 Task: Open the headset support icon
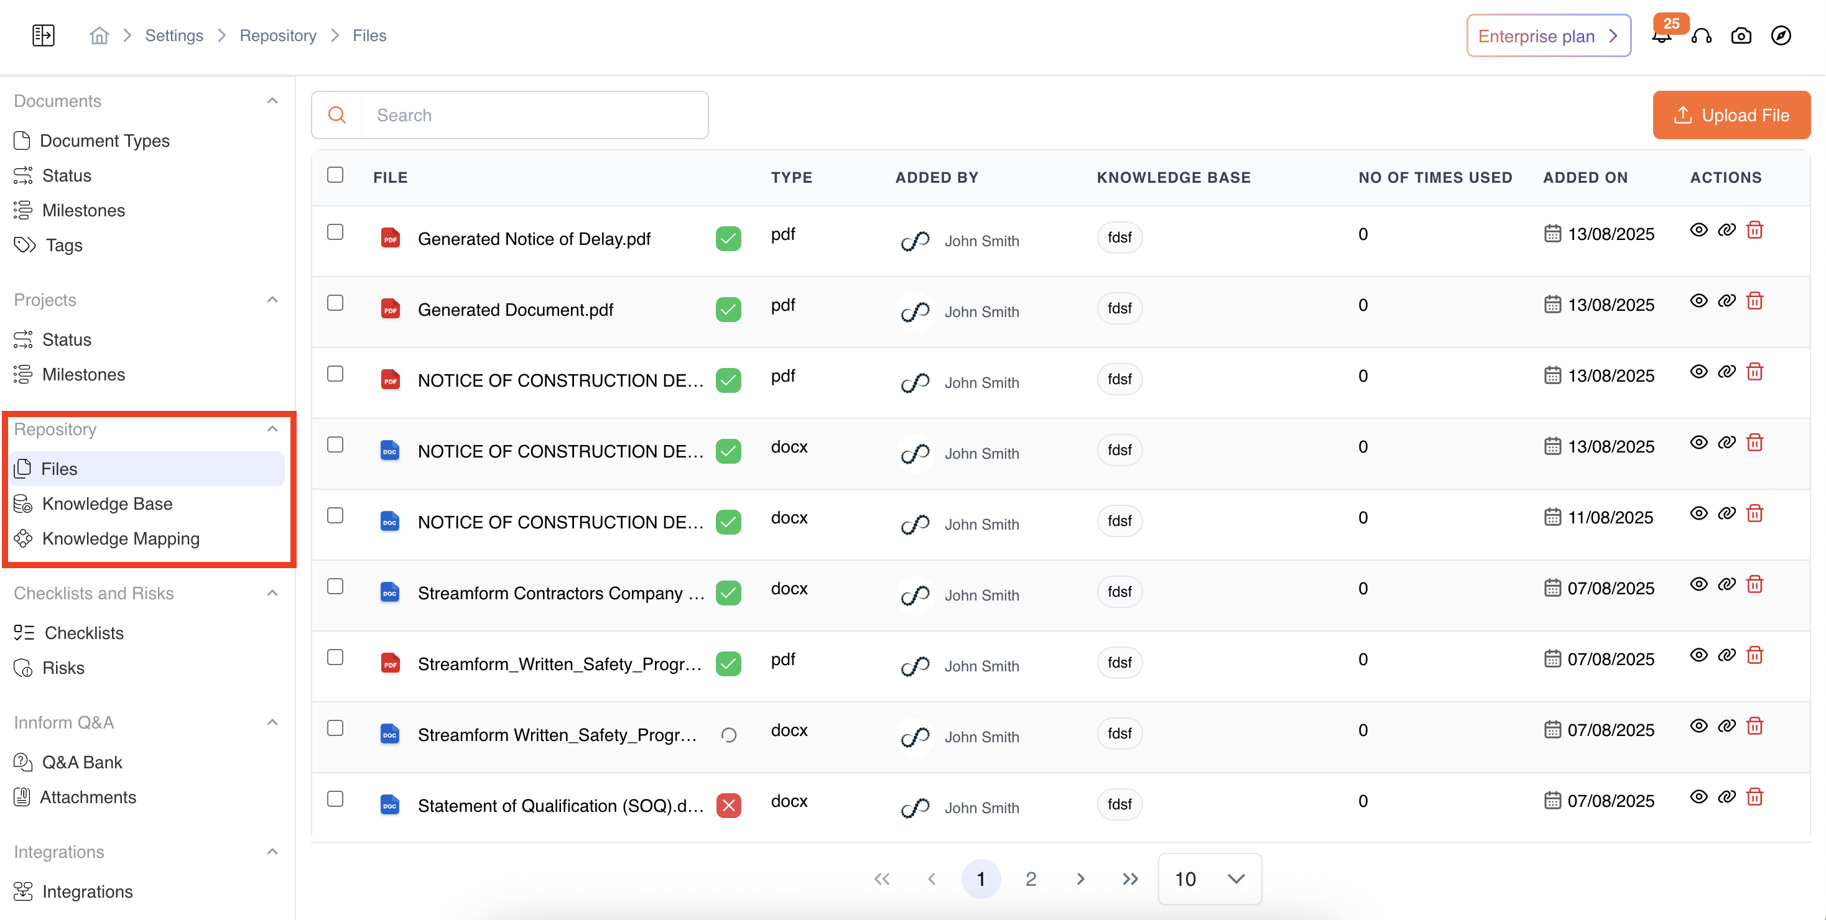pyautogui.click(x=1701, y=35)
